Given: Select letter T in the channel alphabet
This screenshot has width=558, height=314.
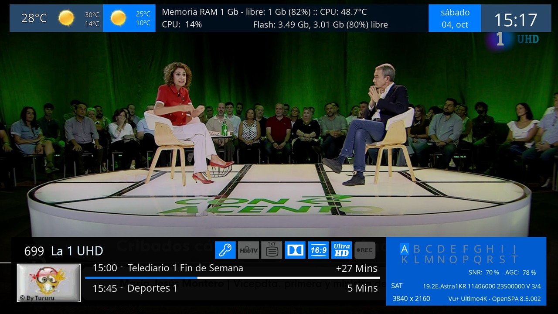Looking at the screenshot, I should click(514, 259).
